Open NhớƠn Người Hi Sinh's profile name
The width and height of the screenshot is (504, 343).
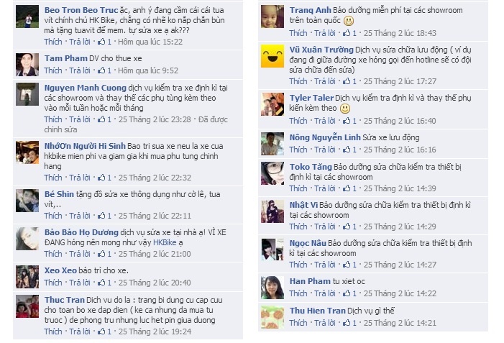pyautogui.click(x=85, y=146)
